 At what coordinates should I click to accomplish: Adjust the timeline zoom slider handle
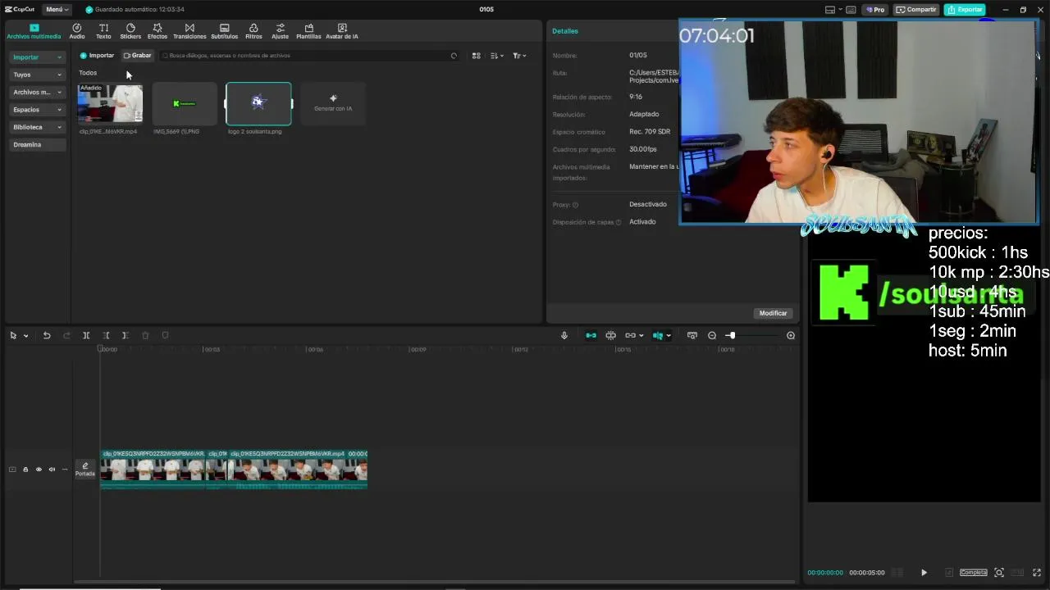(731, 335)
